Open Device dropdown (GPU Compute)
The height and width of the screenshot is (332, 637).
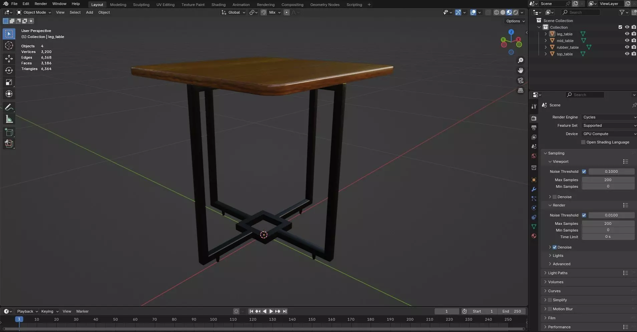point(609,134)
